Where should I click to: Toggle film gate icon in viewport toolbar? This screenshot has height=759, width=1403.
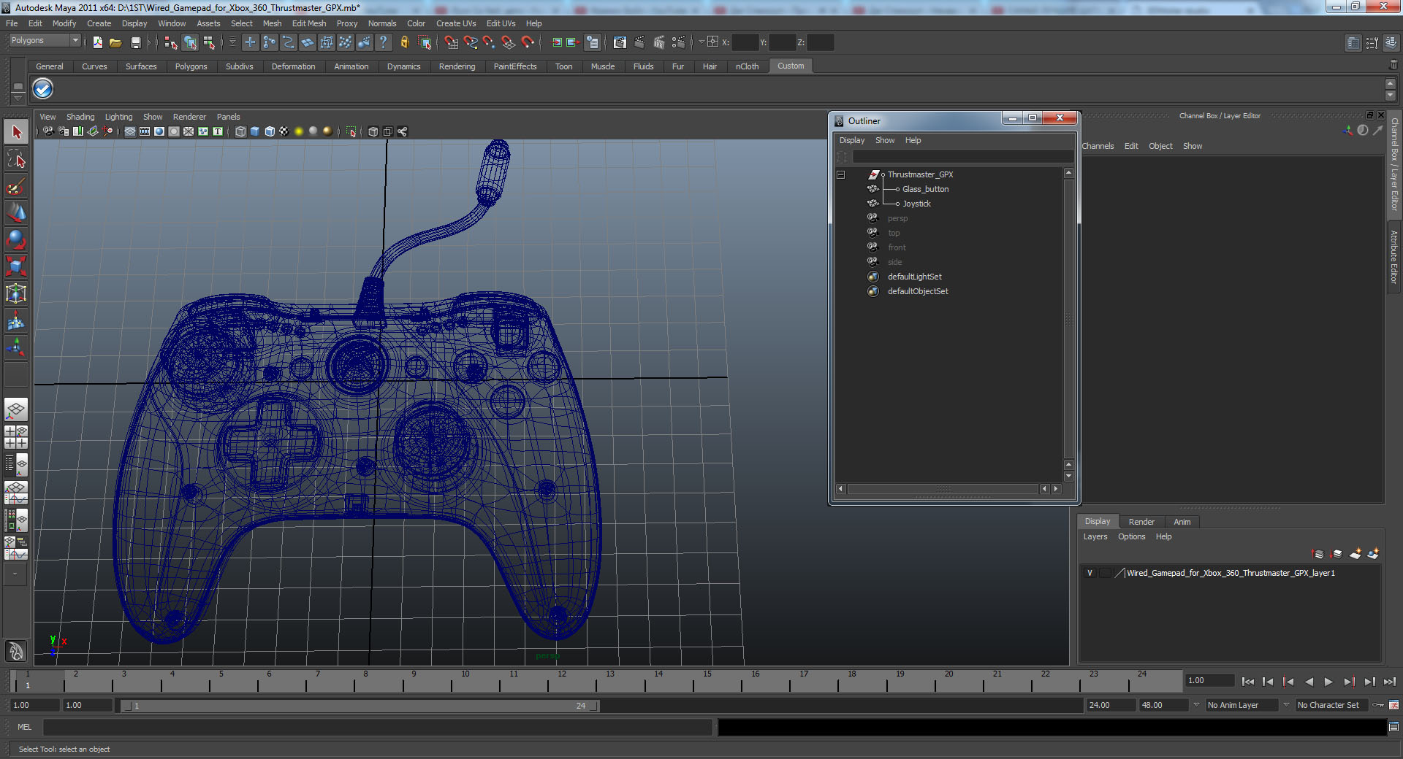point(145,131)
